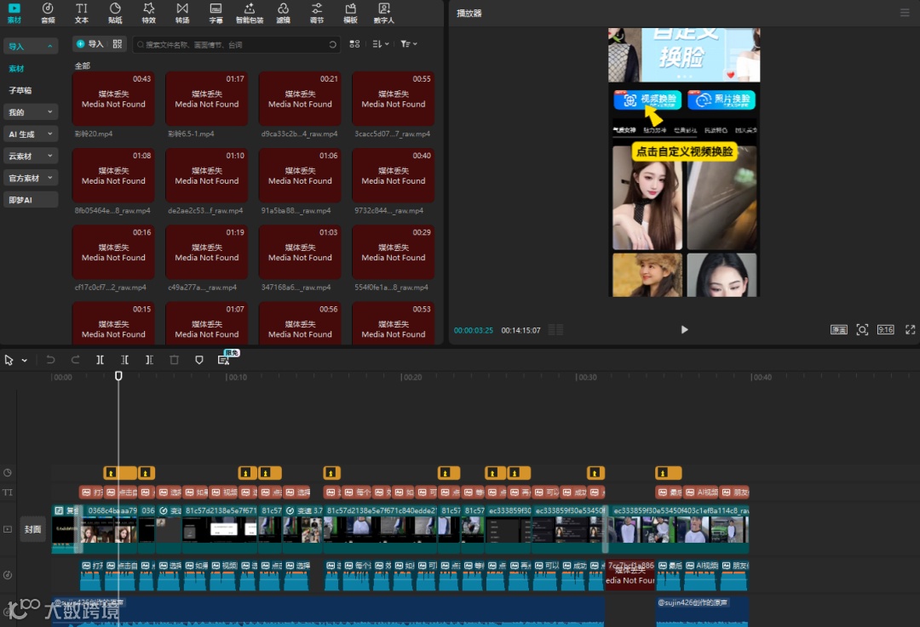Click the delete-left trim tool
The image size is (920, 627).
click(125, 360)
